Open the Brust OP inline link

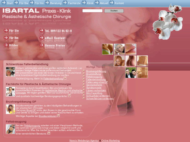point(31,110)
